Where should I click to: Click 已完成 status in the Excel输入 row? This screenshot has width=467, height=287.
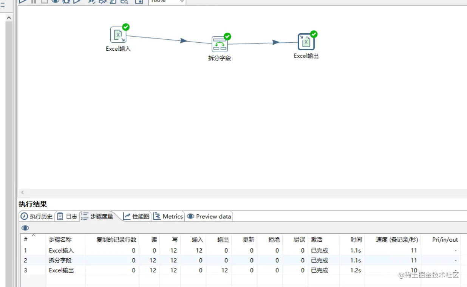pos(320,250)
